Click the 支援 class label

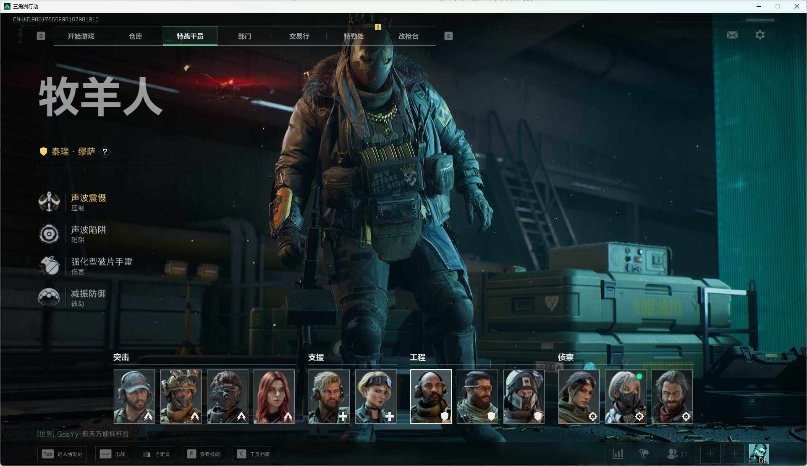coord(316,357)
